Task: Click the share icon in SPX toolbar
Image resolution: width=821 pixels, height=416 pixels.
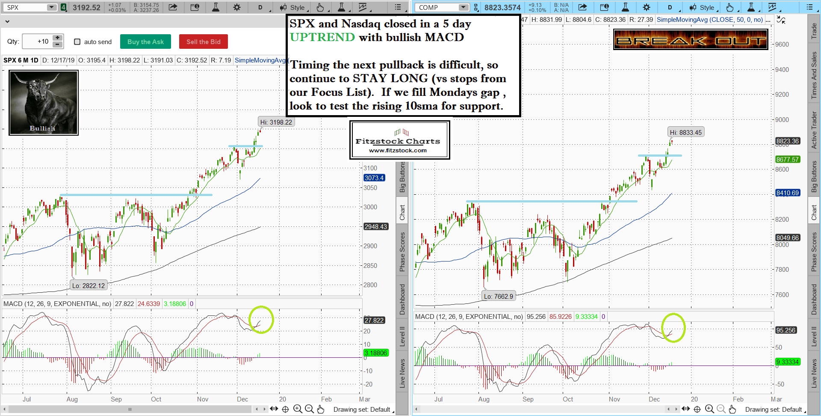Action: 173,7
